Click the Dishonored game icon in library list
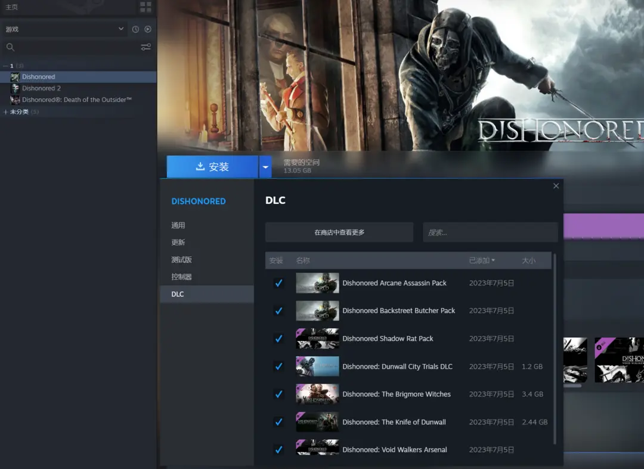 (x=15, y=77)
